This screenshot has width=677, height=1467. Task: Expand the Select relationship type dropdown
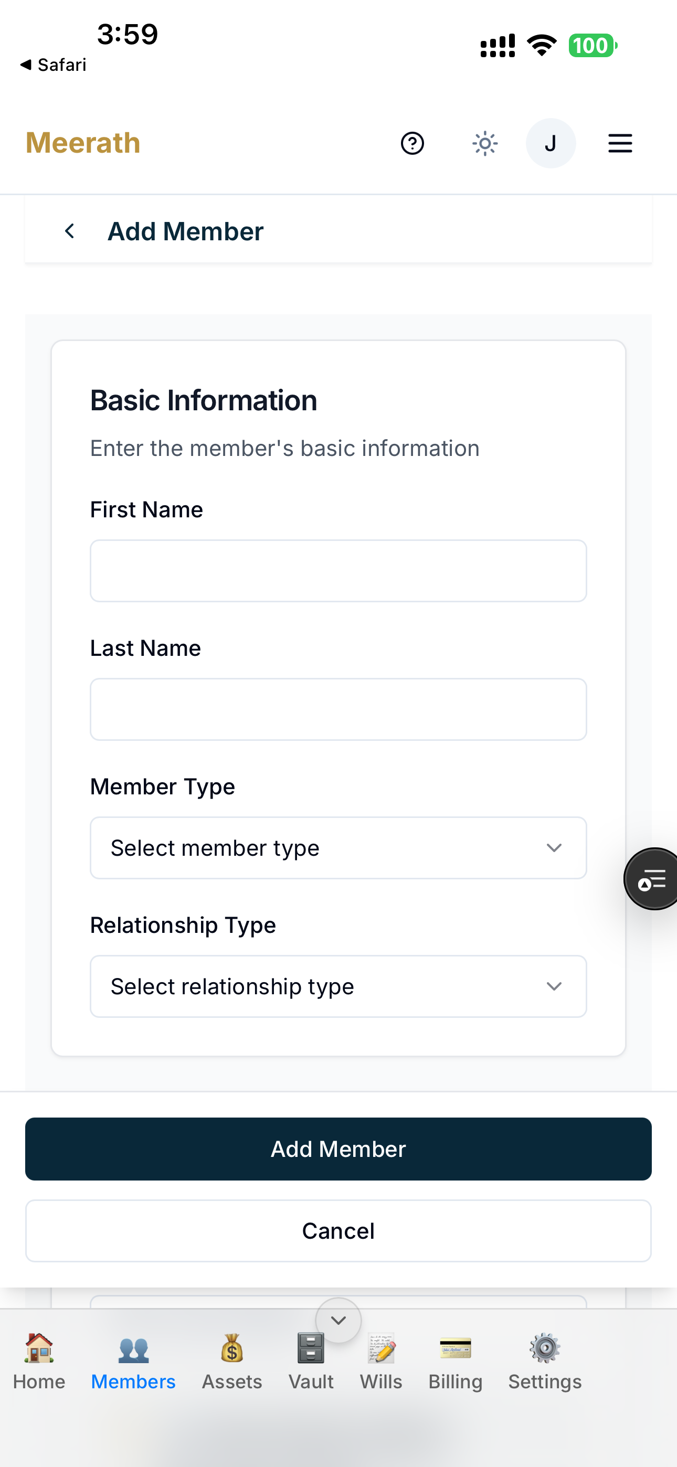point(338,986)
